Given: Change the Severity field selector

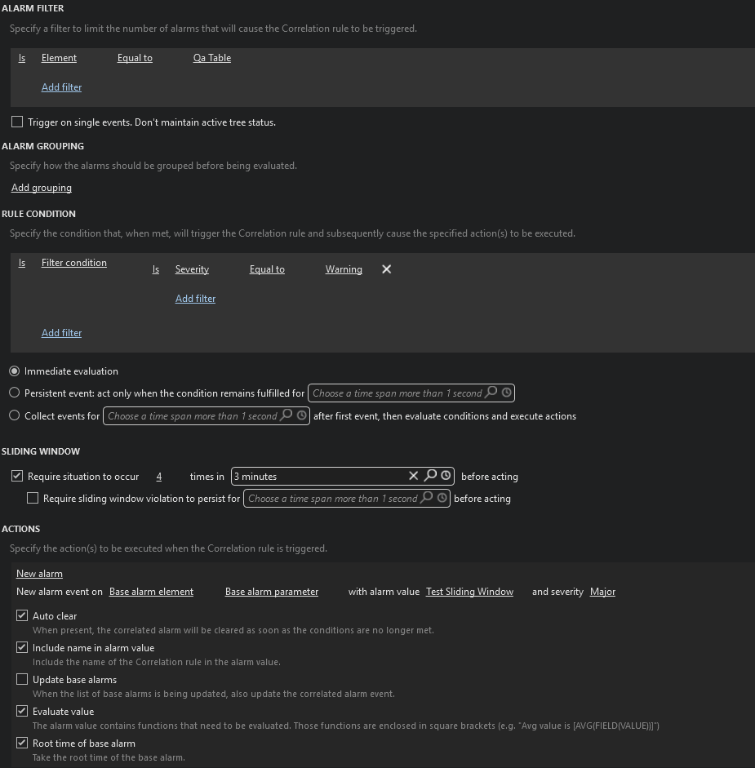Looking at the screenshot, I should pyautogui.click(x=192, y=269).
